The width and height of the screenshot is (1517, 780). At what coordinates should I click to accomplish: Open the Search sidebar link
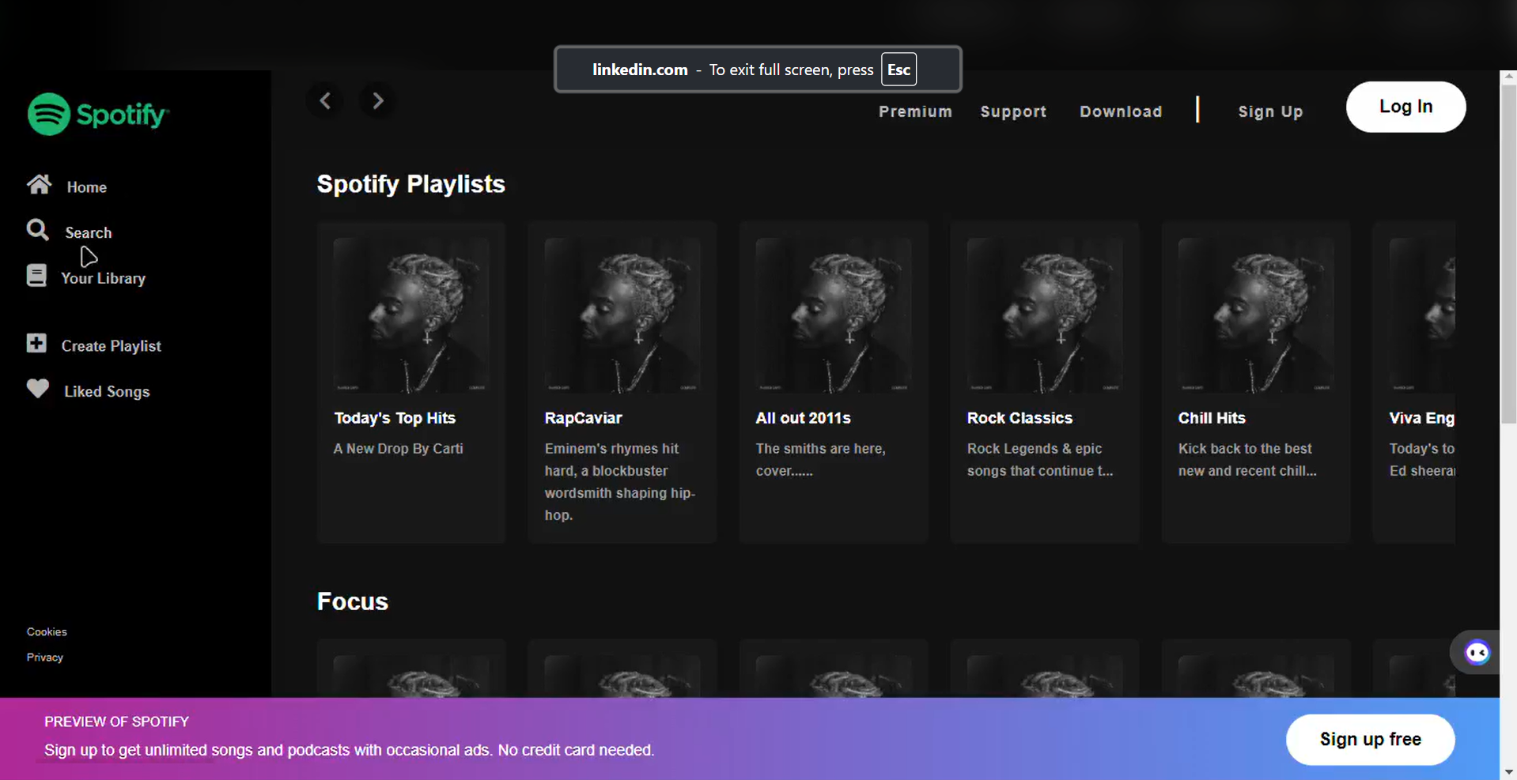[89, 233]
